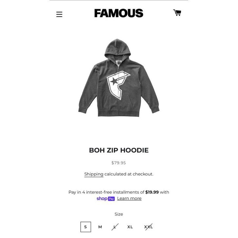The image size is (238, 238).
Task: Click the Size label
Action: coord(119,214)
